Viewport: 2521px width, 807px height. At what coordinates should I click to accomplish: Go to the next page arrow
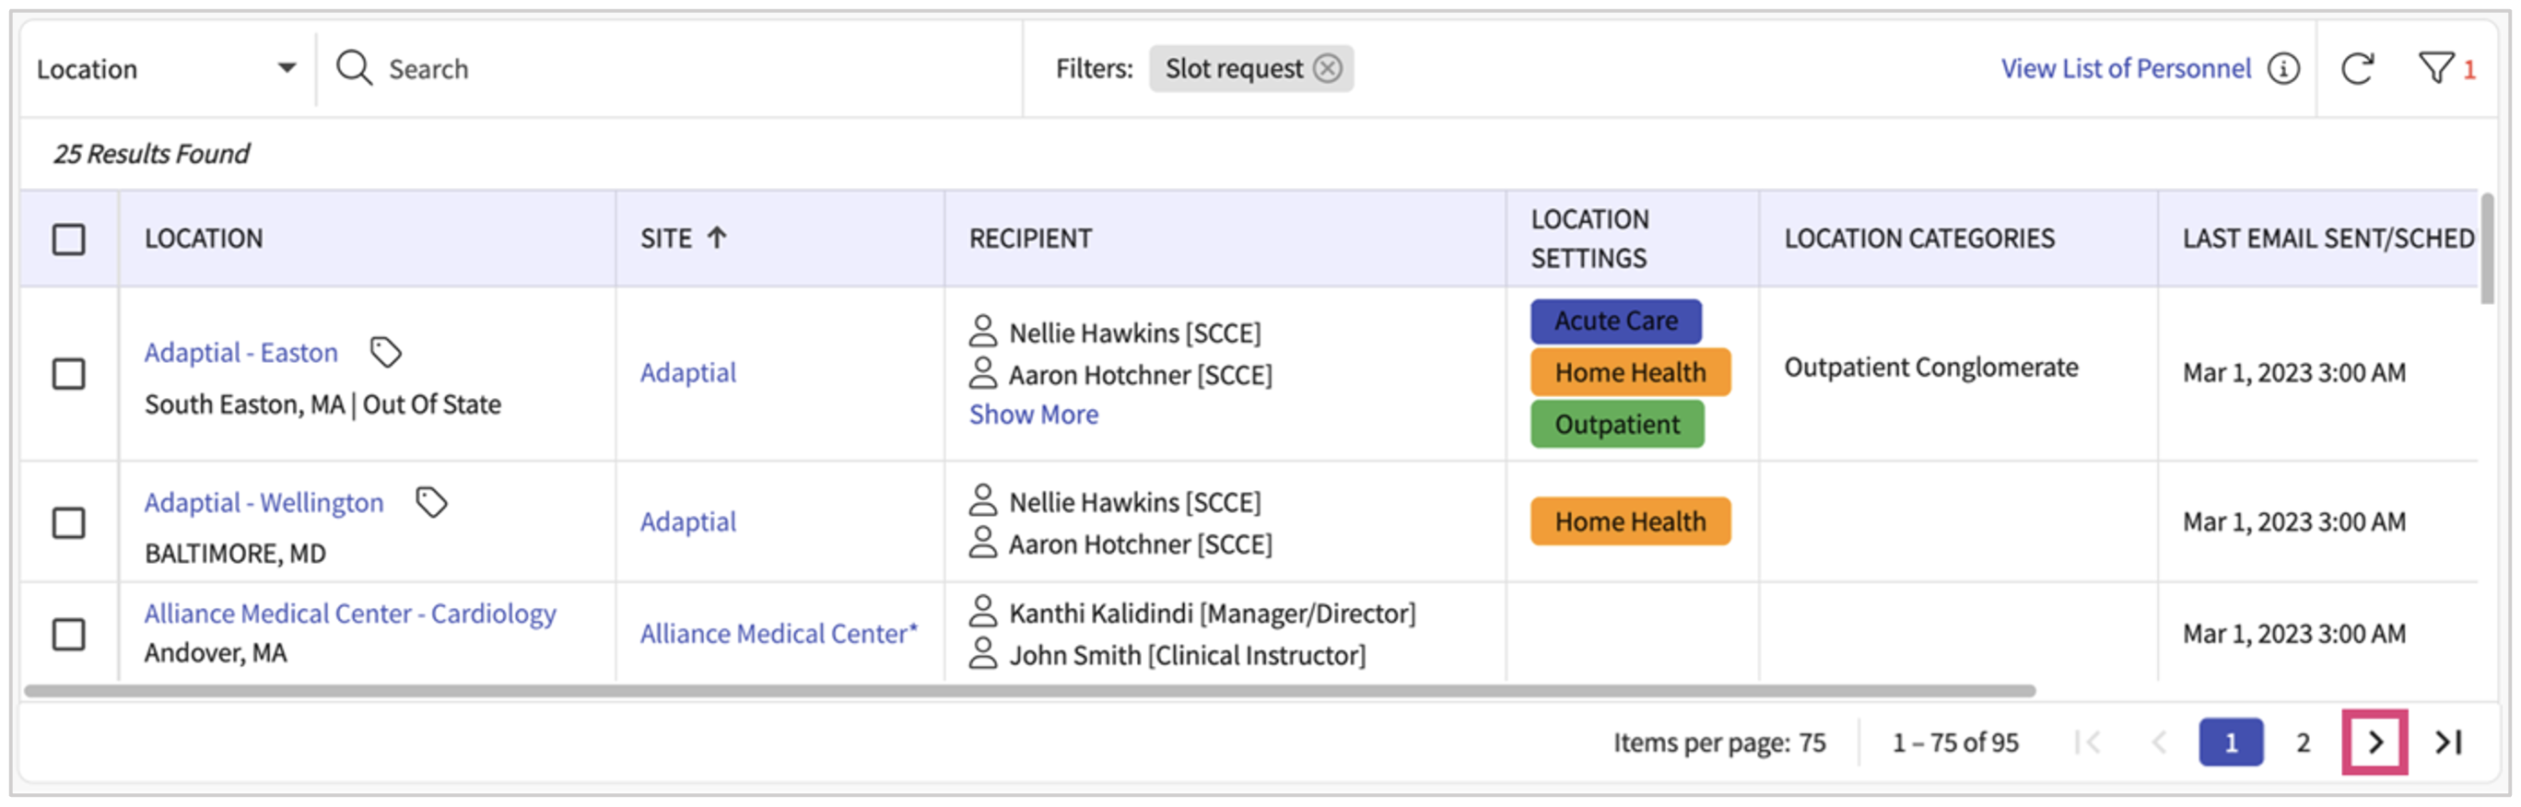click(2375, 743)
